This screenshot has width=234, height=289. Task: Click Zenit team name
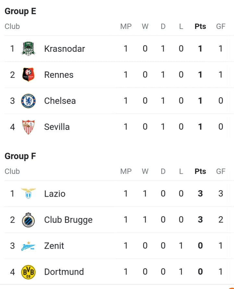[x=54, y=246]
